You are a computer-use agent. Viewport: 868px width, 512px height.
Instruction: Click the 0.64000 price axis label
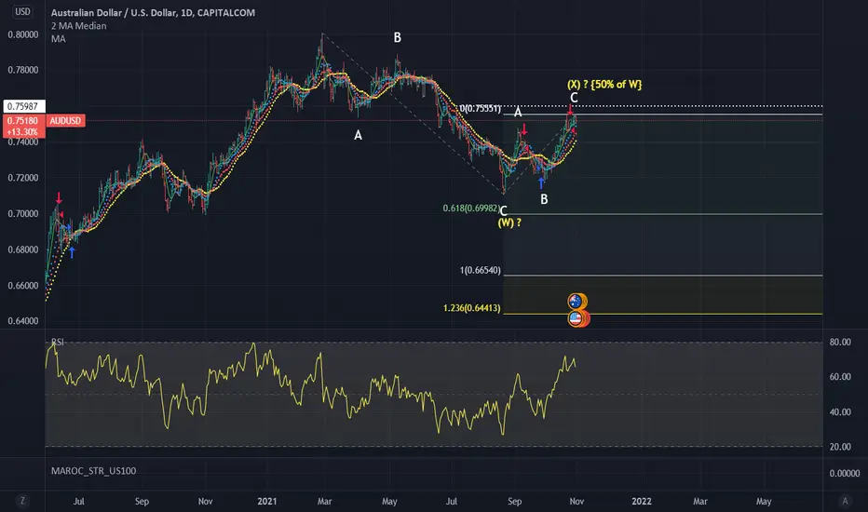[x=23, y=321]
